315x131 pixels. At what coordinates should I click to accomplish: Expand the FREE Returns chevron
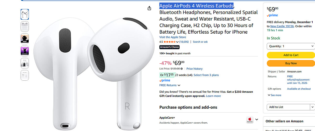click(179, 85)
